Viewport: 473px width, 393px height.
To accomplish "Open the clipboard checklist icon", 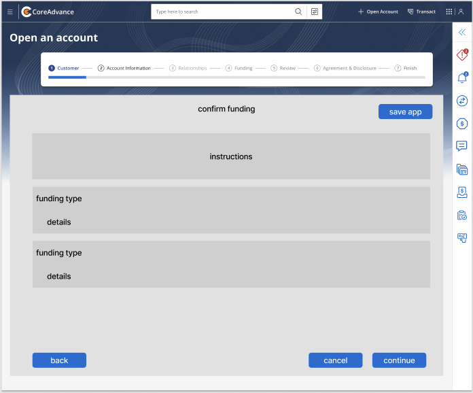I will click(x=462, y=216).
